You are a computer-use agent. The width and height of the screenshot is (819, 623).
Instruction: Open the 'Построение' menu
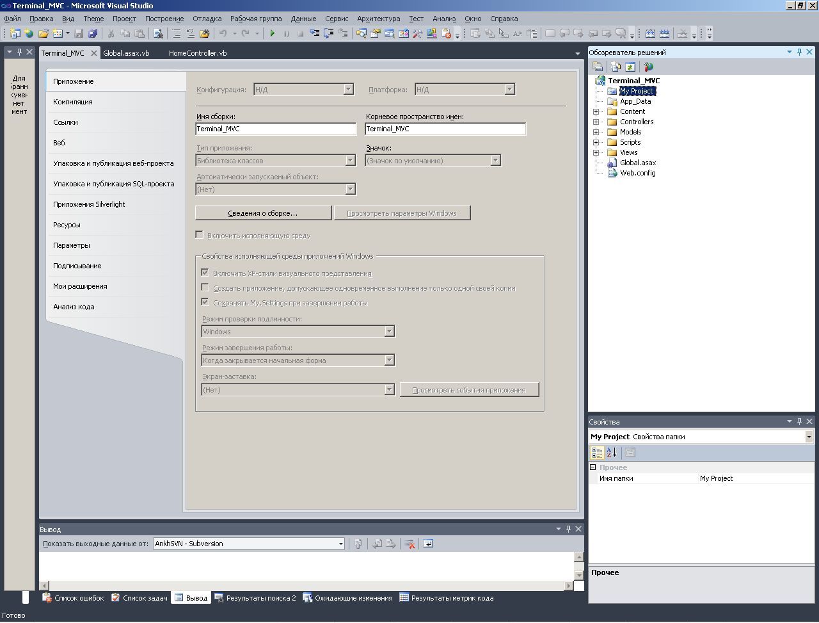click(164, 19)
